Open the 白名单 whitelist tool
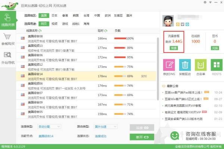 pos(201,67)
